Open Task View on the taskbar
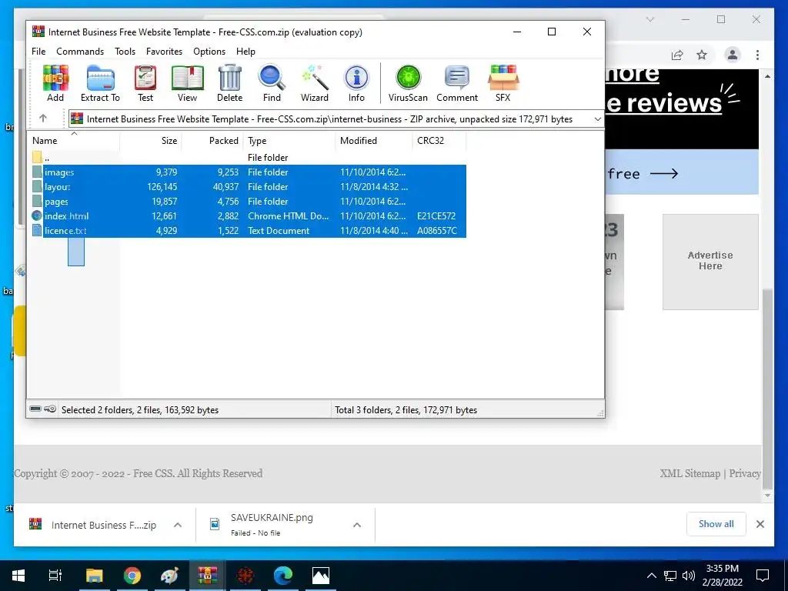This screenshot has height=591, width=788. [55, 576]
